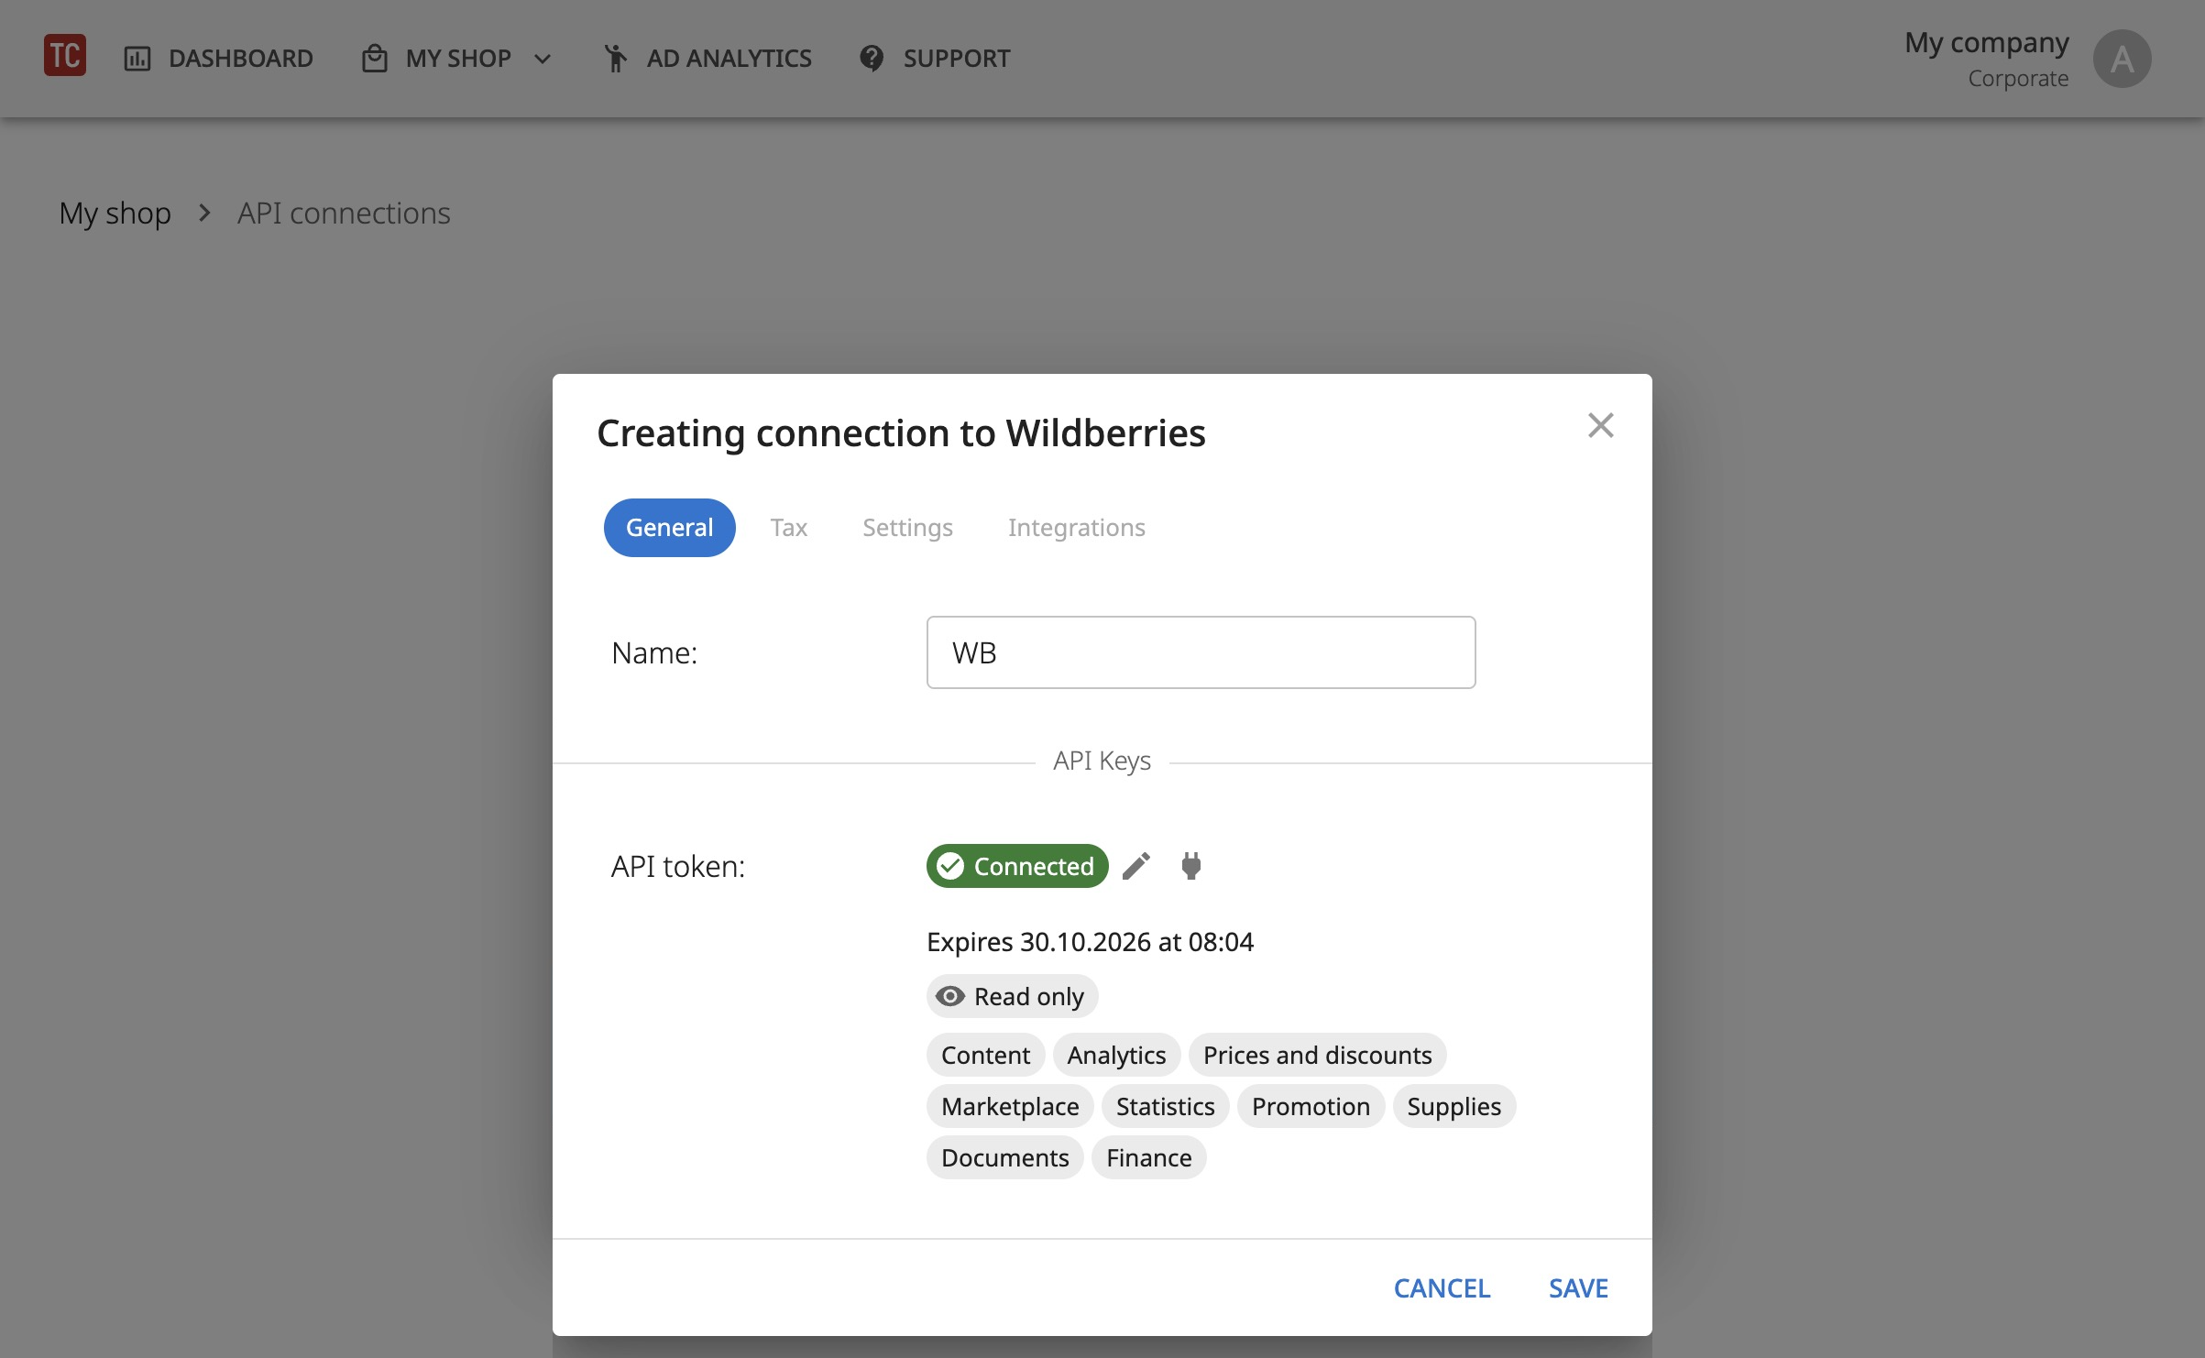Open the MY SHOP menu
Image resolution: width=2205 pixels, height=1358 pixels.
coord(457,59)
